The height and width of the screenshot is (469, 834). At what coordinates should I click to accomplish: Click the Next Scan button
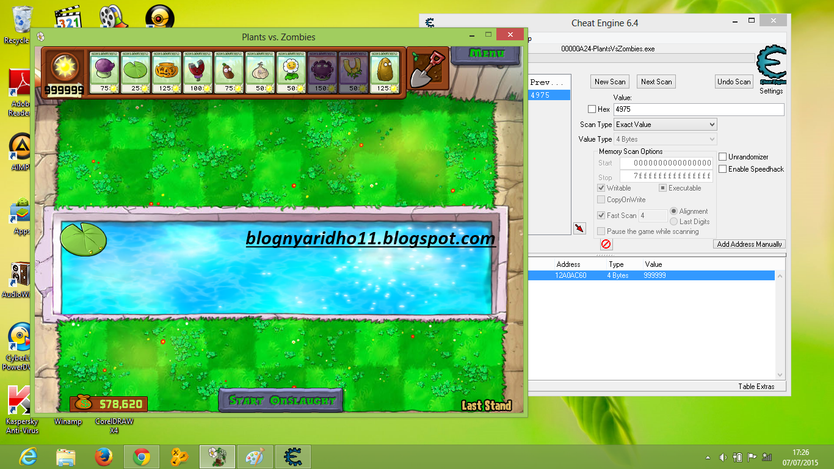click(x=656, y=82)
